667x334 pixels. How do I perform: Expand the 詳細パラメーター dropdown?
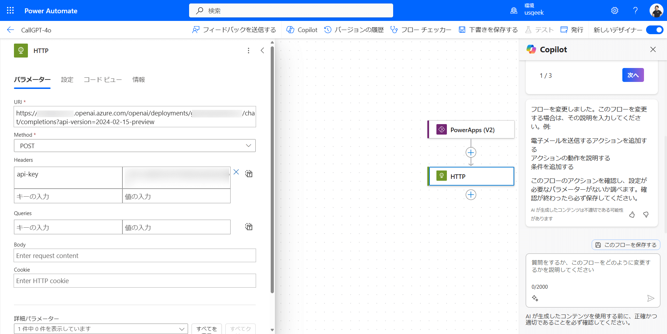point(181,329)
